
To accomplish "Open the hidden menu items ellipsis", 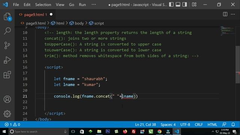I will click(94, 4).
